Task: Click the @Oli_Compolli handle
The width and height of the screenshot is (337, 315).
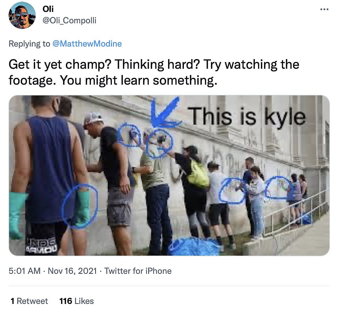Action: click(x=69, y=20)
